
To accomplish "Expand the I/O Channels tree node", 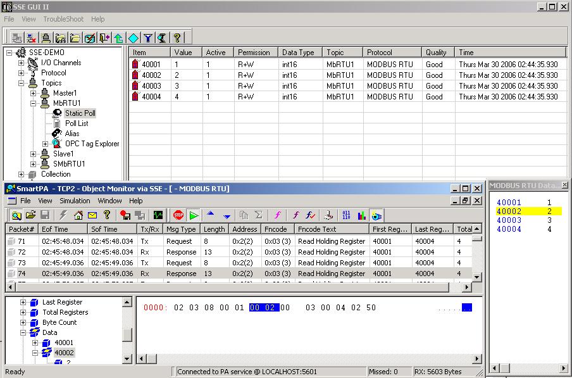I will tap(21, 63).
